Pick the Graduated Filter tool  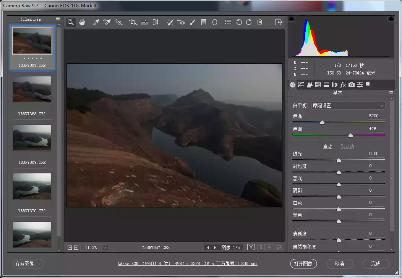pyautogui.click(x=204, y=23)
